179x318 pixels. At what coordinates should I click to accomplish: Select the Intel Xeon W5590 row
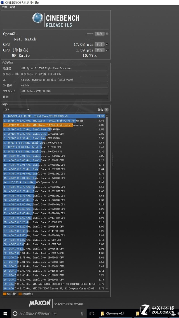(x=54, y=129)
